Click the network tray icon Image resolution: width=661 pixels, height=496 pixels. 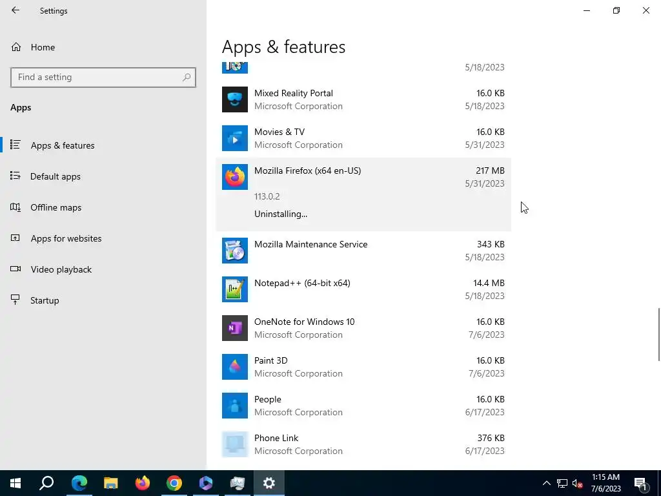point(562,483)
